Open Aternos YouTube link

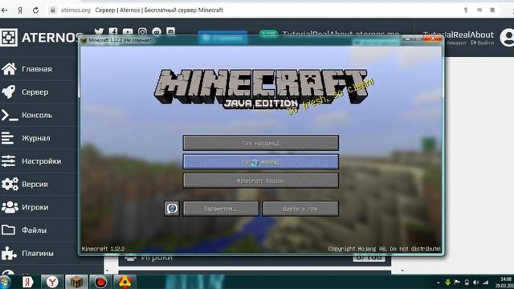[x=128, y=31]
